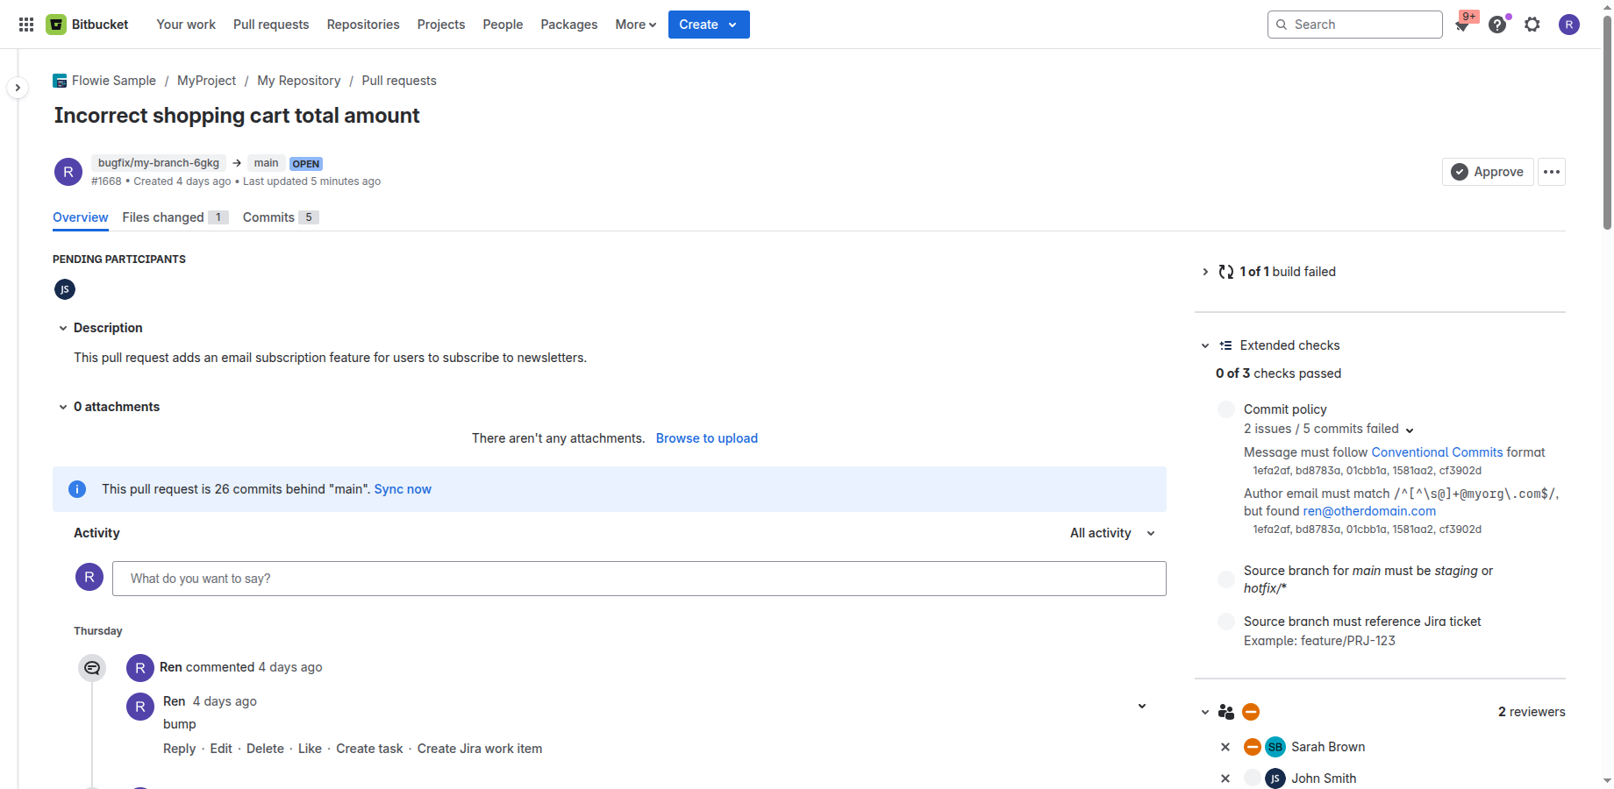Viewport: 1614px width, 789px height.
Task: Expand the left sidebar toggle
Action: point(18,88)
